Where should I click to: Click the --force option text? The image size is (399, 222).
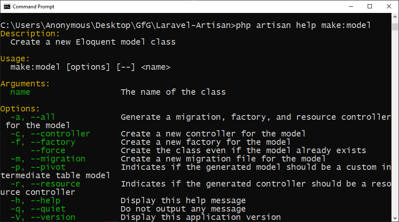(x=48, y=150)
